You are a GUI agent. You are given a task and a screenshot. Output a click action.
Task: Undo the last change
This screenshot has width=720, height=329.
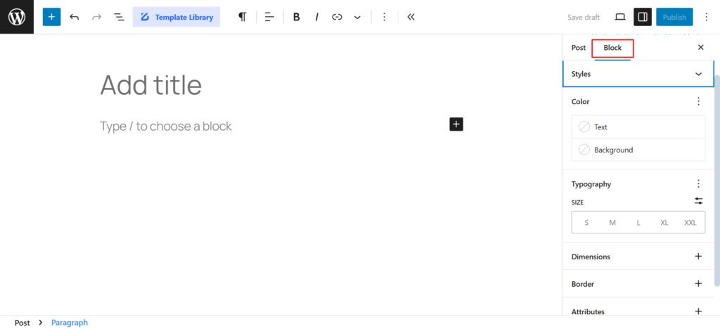74,17
